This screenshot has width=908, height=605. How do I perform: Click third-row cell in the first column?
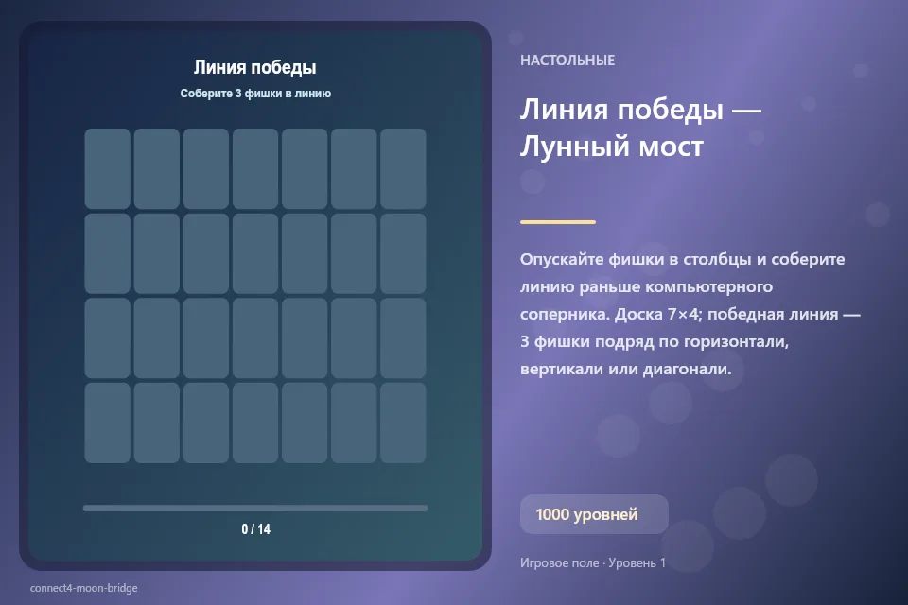108,338
